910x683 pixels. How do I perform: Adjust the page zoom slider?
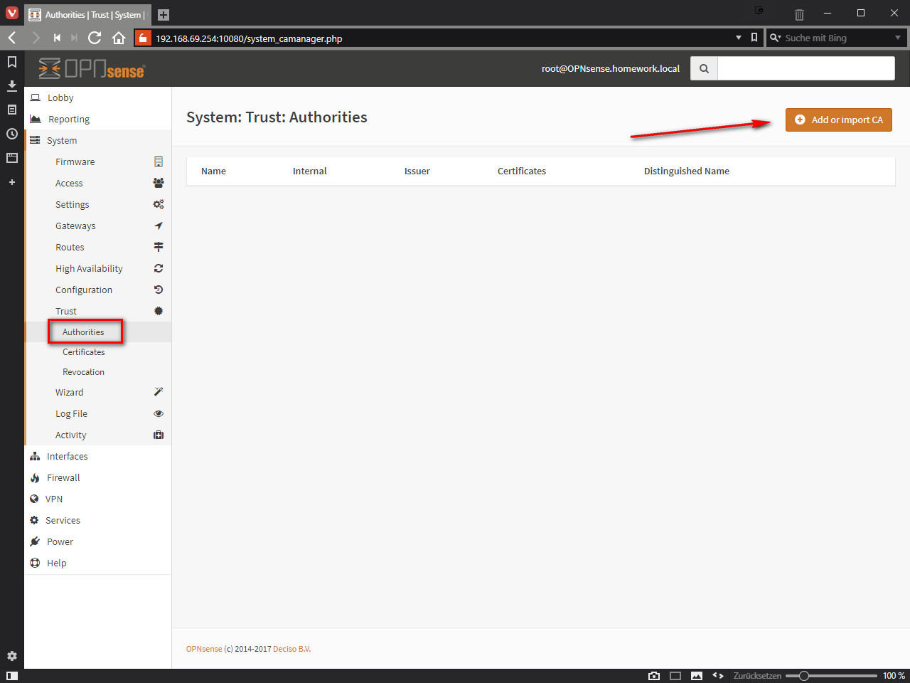point(831,676)
